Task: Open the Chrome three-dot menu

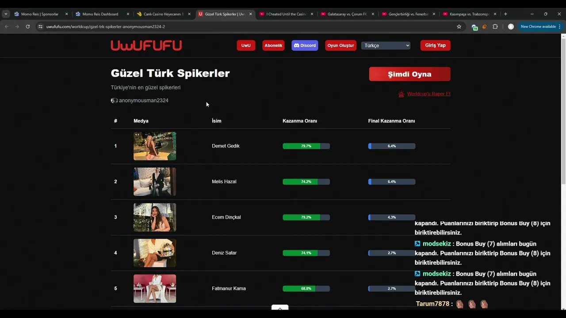Action: (x=559, y=26)
